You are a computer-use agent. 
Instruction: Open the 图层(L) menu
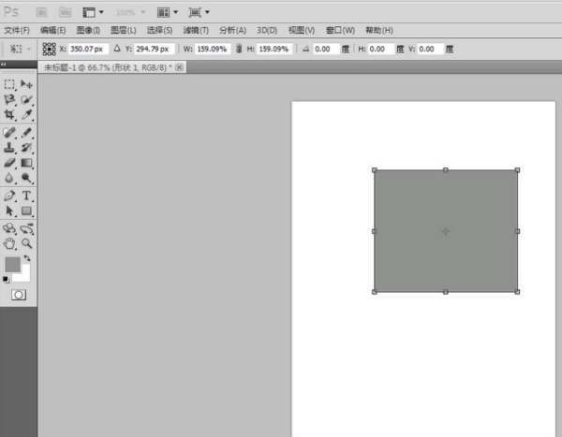click(124, 30)
